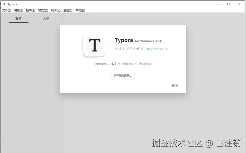Maximize the Typora window
This screenshot has height=153, width=246.
point(229,4)
